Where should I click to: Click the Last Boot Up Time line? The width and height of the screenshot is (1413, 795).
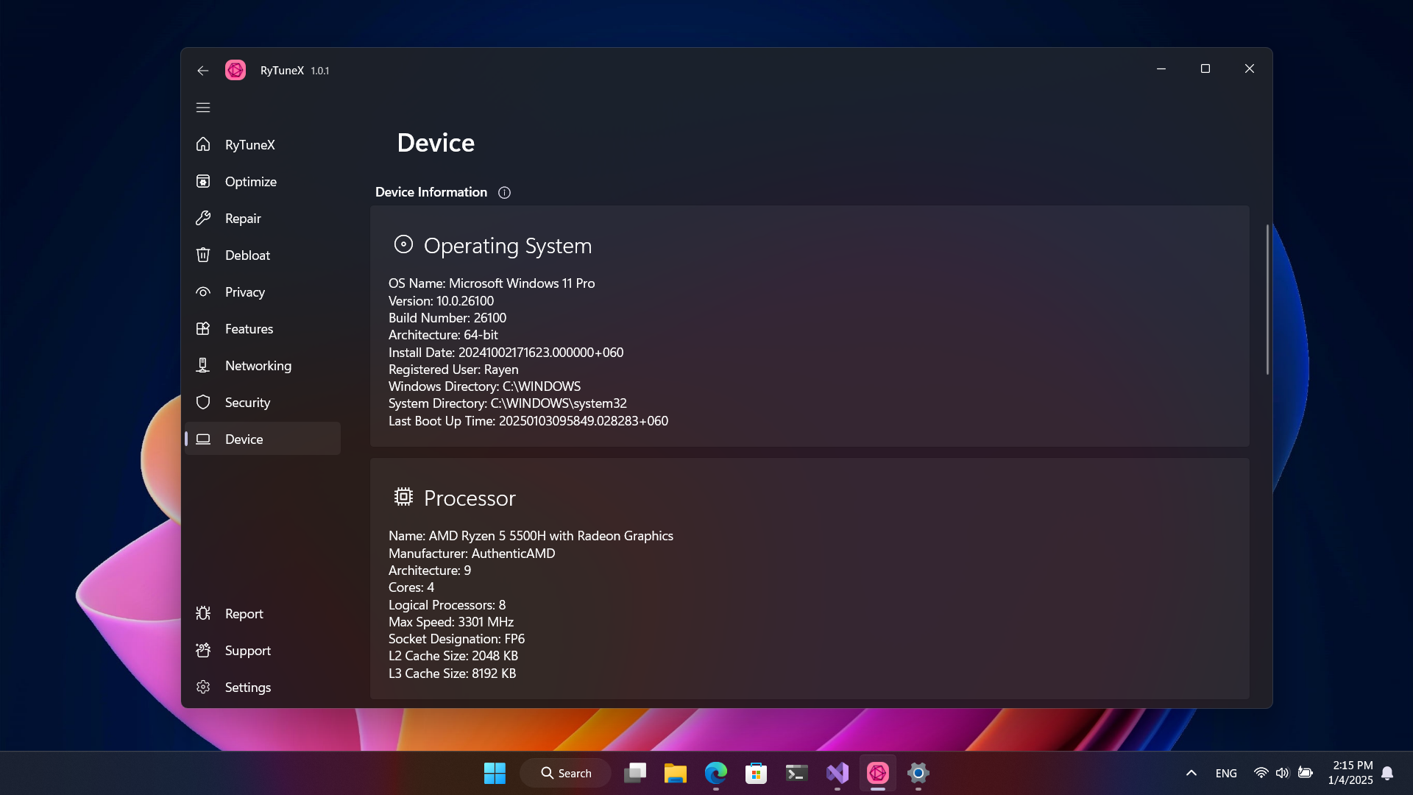528,421
